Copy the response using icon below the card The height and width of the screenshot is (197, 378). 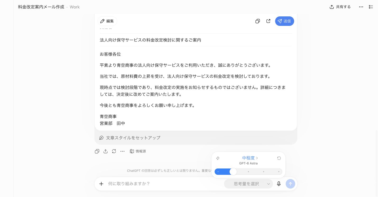[x=97, y=151]
